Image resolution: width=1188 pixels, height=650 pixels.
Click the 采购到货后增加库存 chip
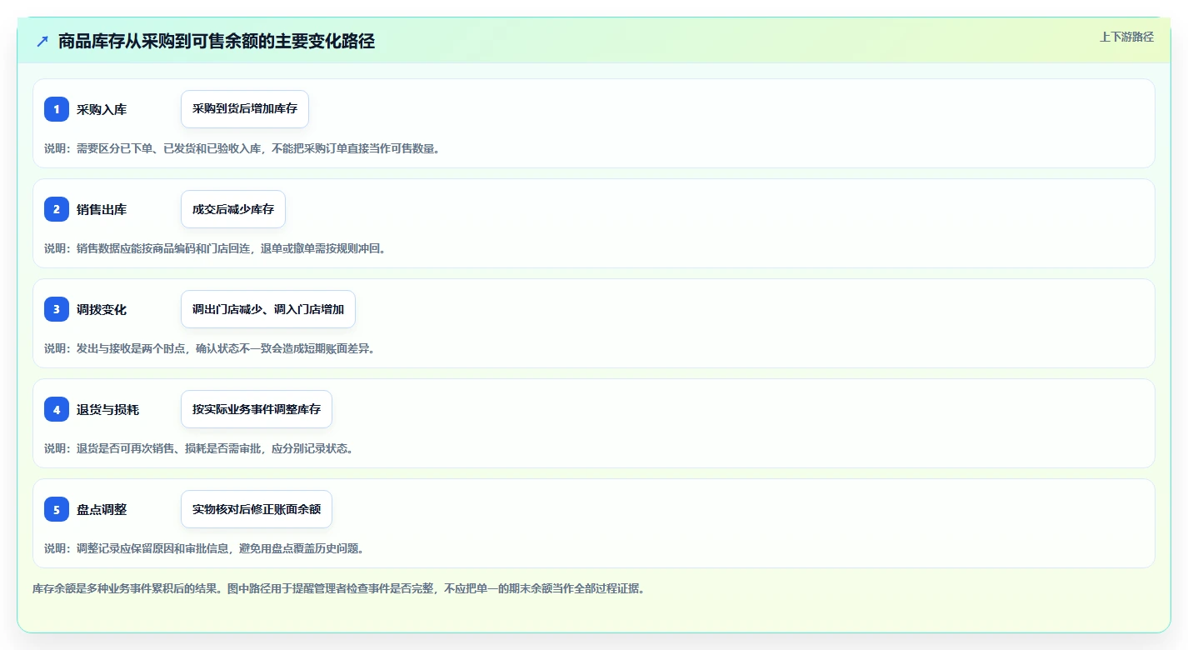pyautogui.click(x=245, y=109)
